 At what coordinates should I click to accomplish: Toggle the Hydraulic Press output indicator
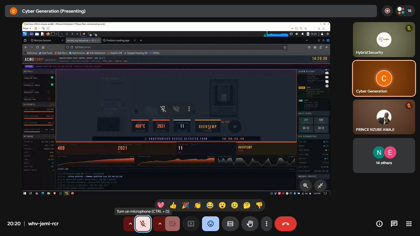click(52, 84)
